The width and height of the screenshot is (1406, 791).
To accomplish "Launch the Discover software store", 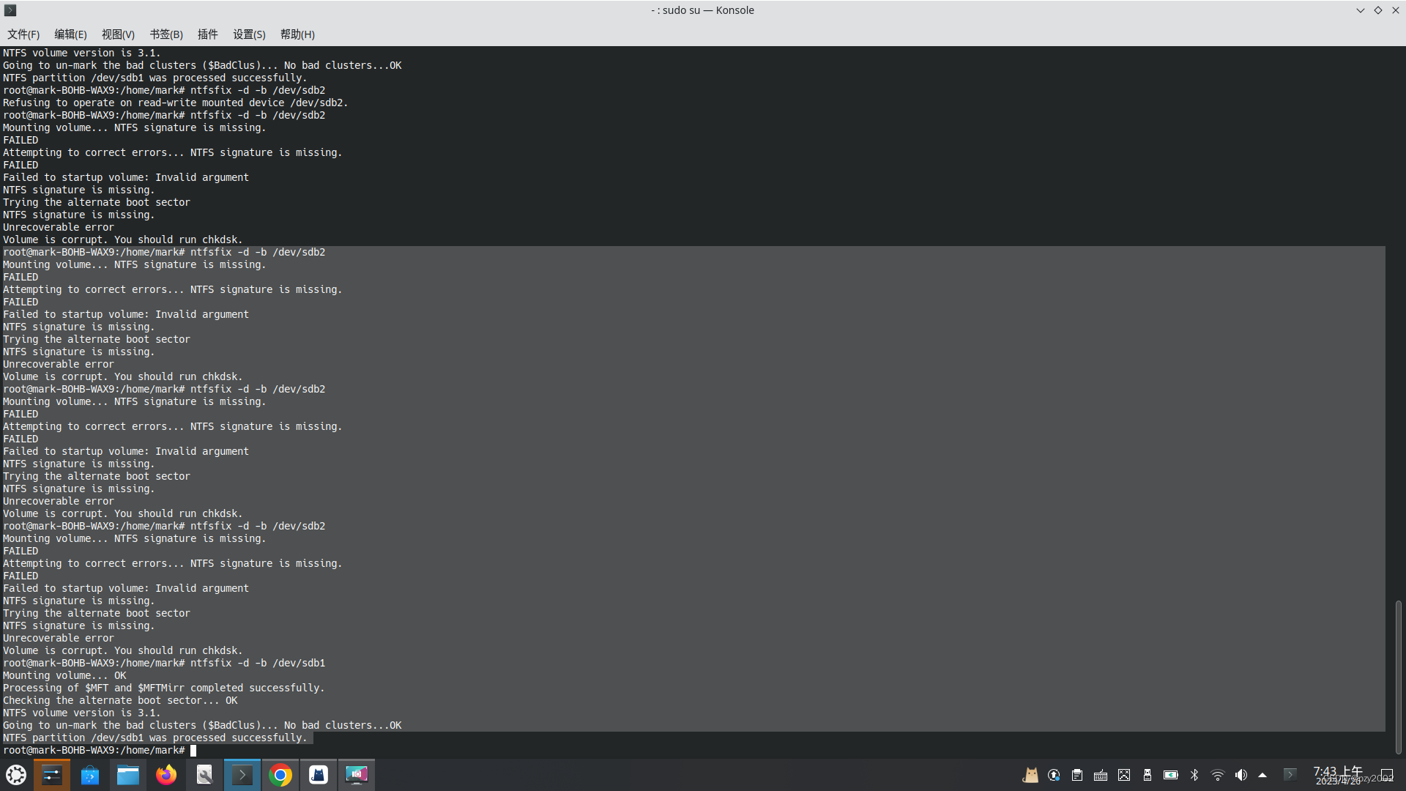I will (x=90, y=775).
